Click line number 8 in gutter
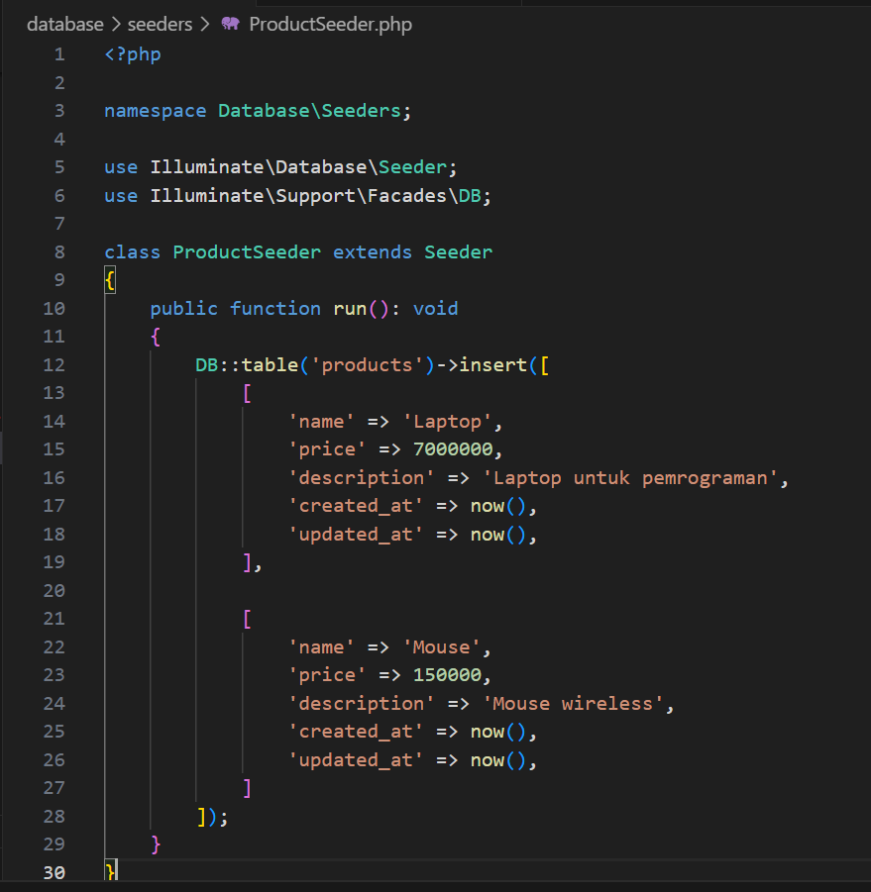This screenshot has height=892, width=871. [x=59, y=252]
